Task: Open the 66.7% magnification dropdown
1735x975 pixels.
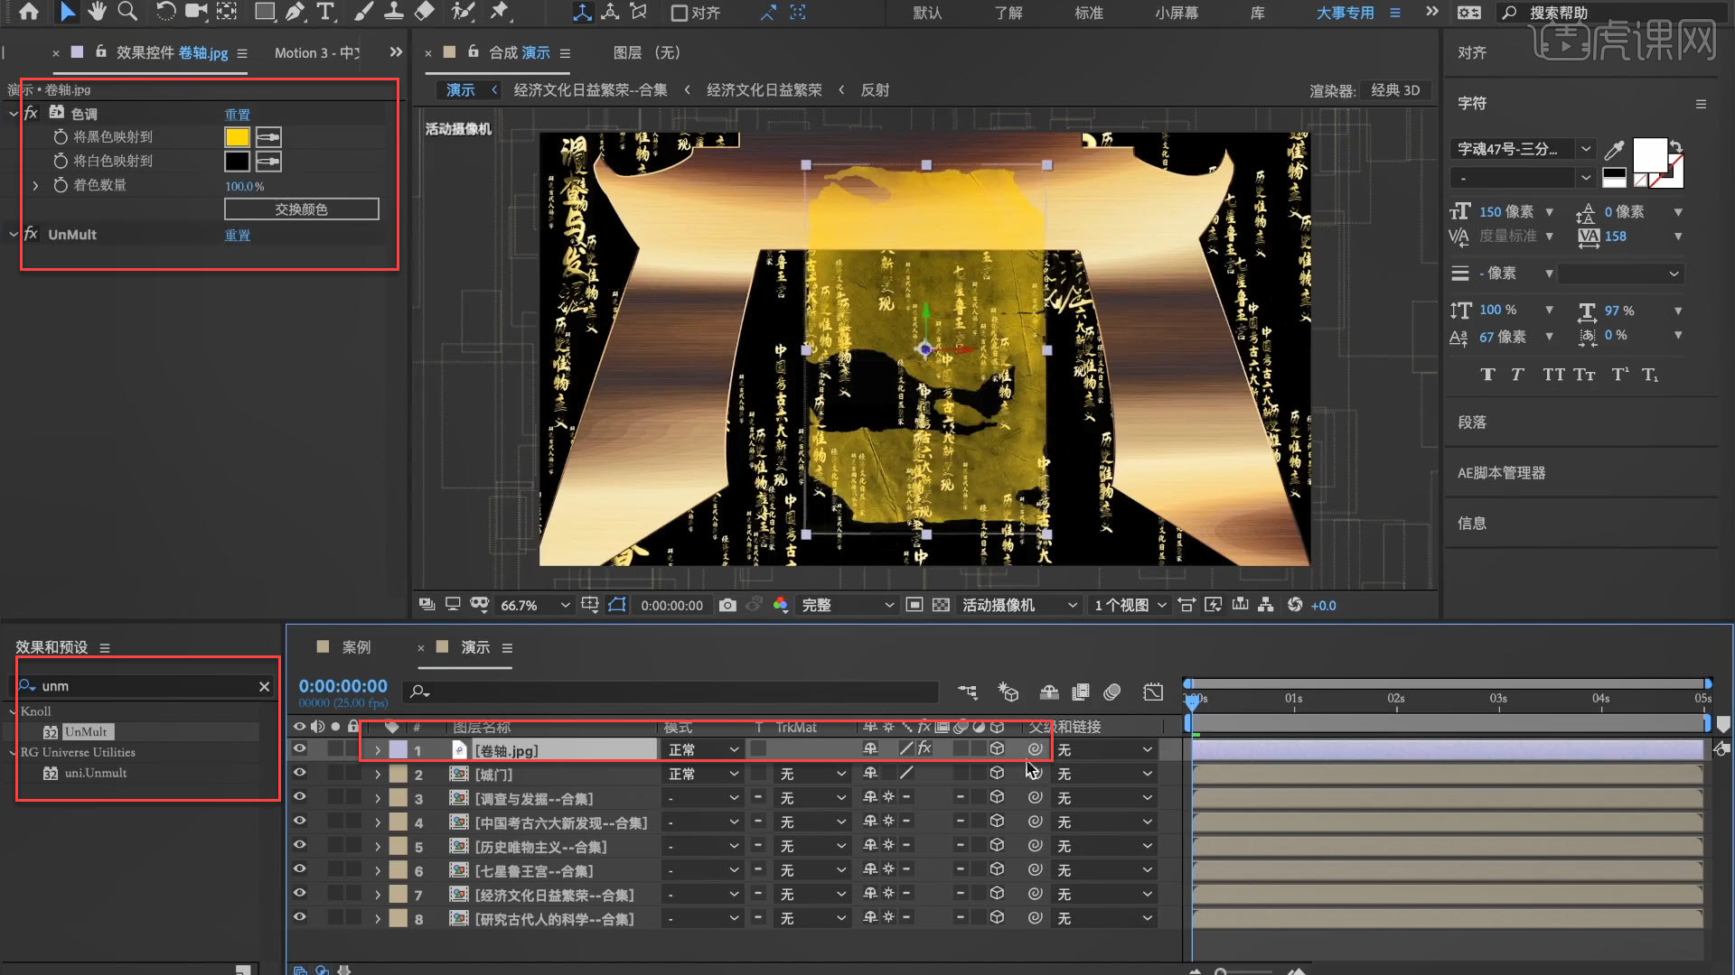Action: point(535,605)
